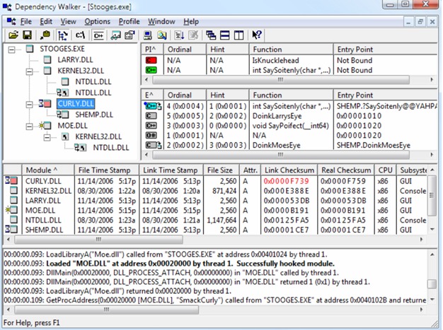The image size is (443, 330).
Task: Click the System Information computer icon
Action: tap(147, 35)
